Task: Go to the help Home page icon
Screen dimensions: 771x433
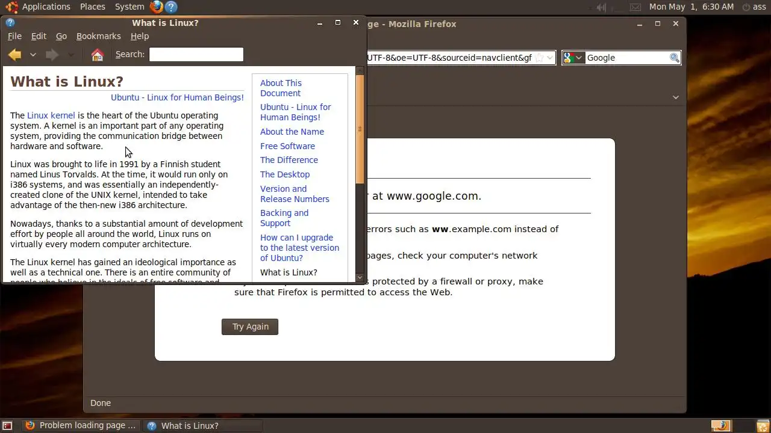Action: click(x=97, y=55)
